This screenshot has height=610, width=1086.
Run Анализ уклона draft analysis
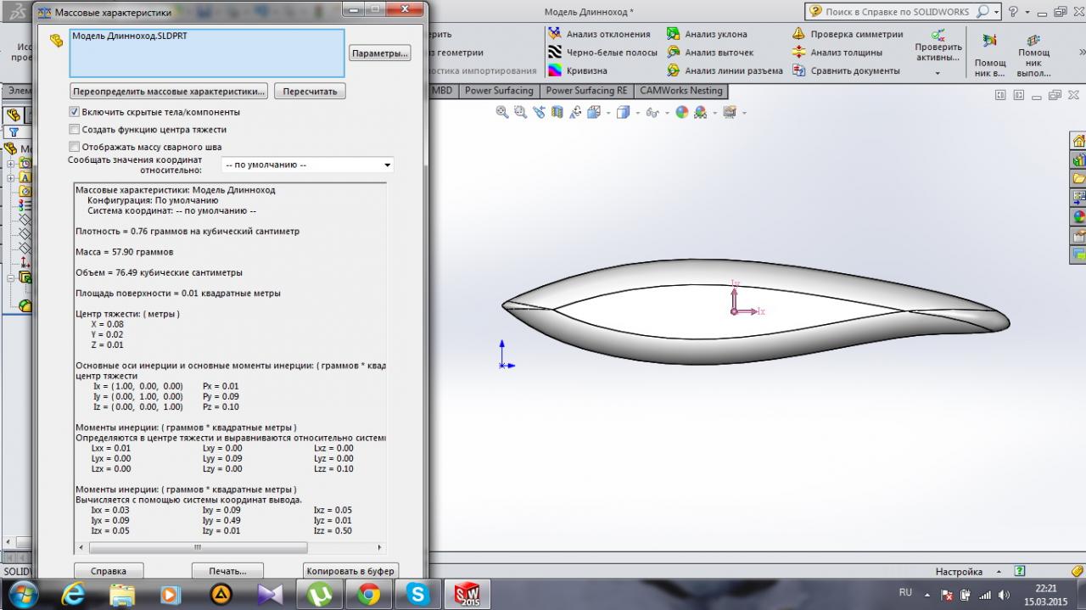pyautogui.click(x=673, y=34)
